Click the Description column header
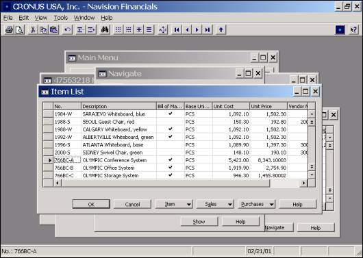Image resolution: width=363 pixels, height=258 pixels. point(118,107)
